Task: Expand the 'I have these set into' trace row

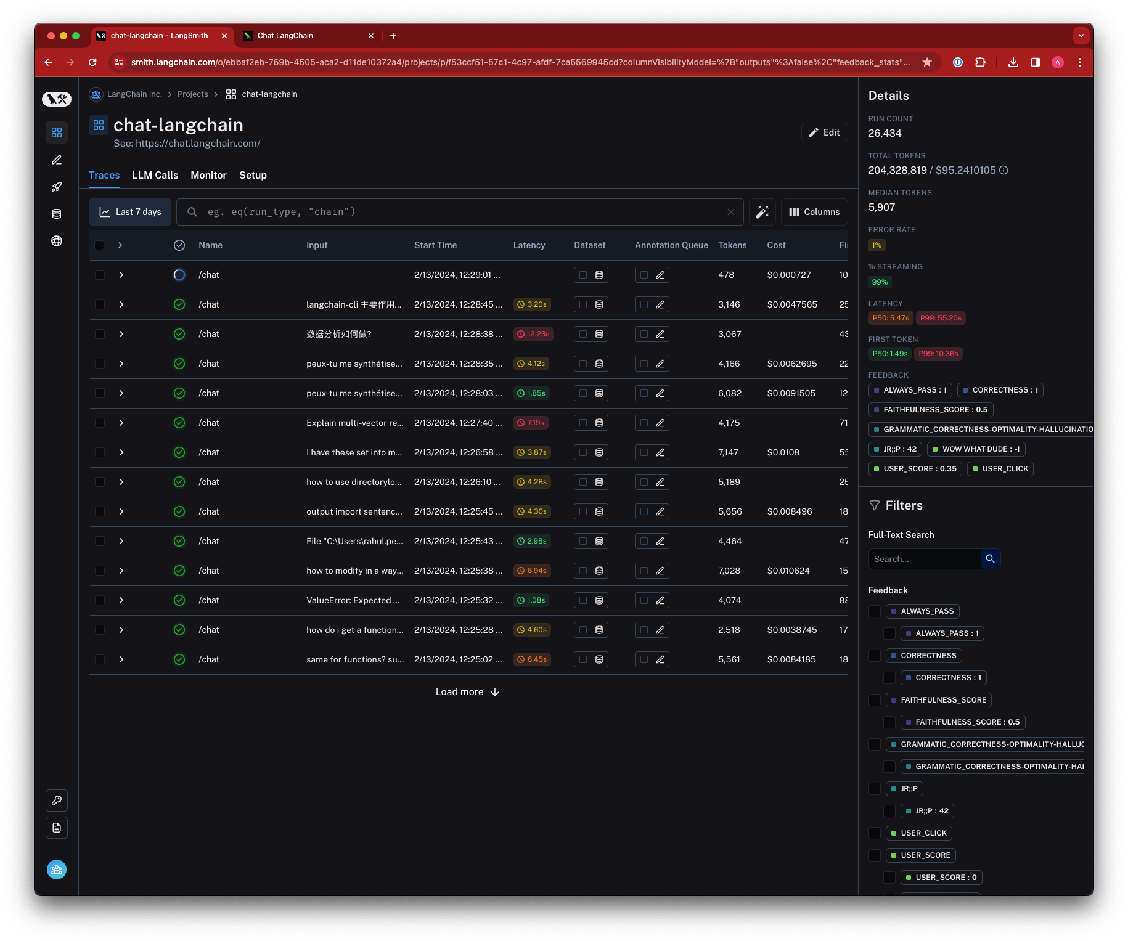Action: 121,452
